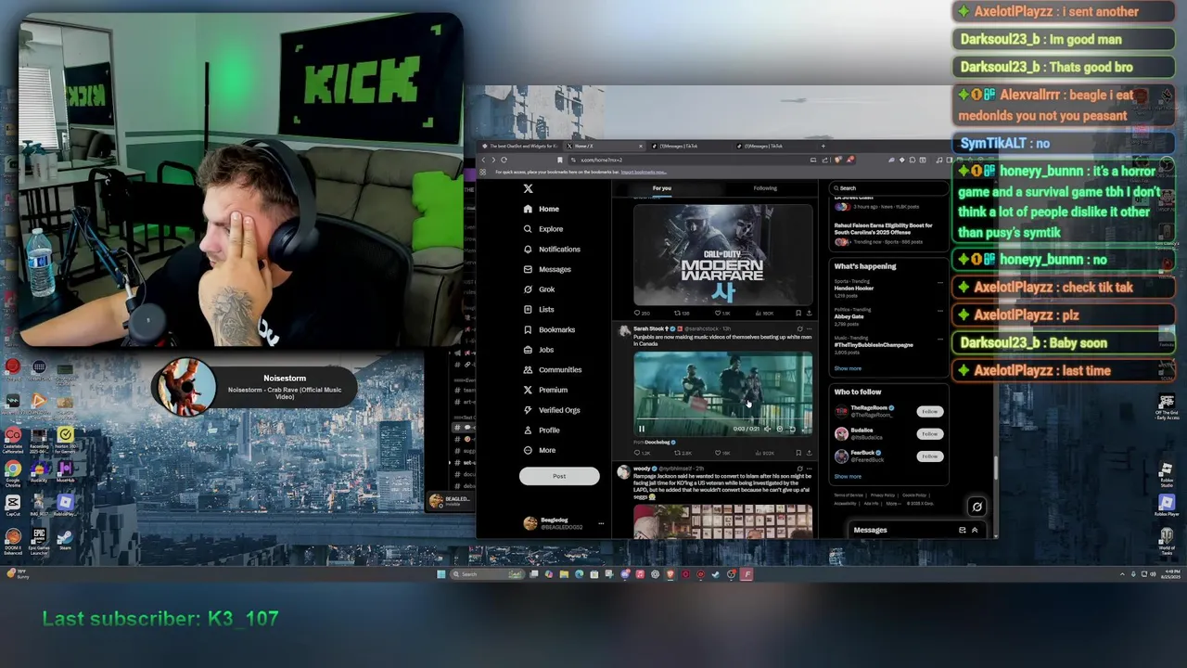The width and height of the screenshot is (1187, 668).
Task: Repost the Modern Warfare post
Action: (x=680, y=313)
